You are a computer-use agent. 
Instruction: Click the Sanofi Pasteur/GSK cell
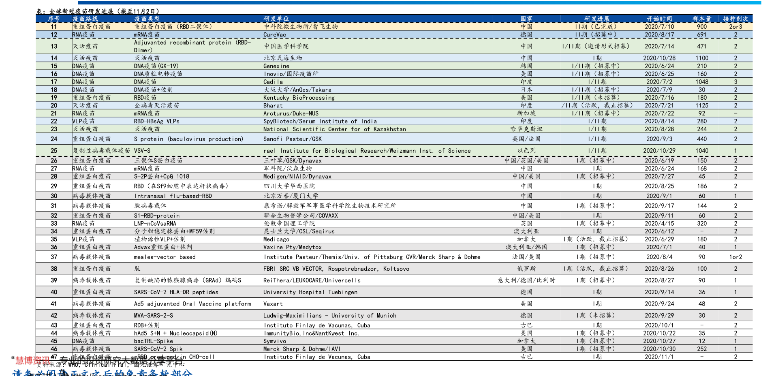293,139
